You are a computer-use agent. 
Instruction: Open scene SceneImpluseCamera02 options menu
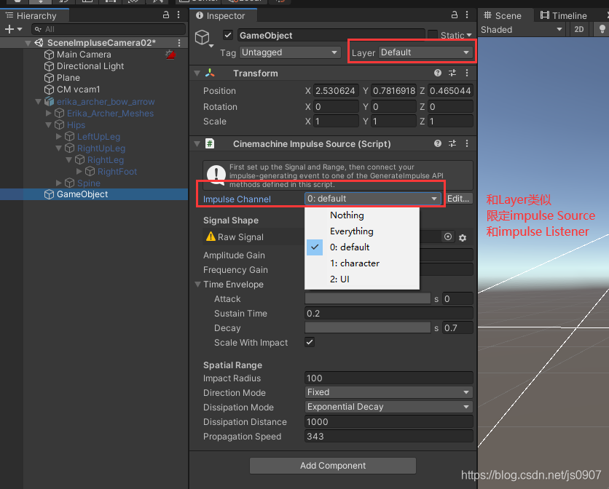[179, 43]
